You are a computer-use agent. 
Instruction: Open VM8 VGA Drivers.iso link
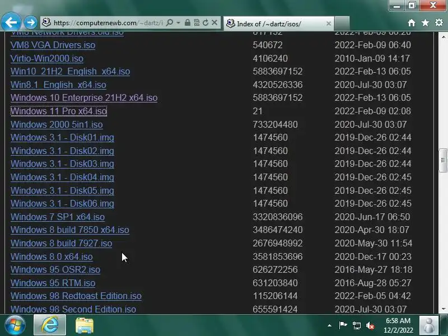[x=53, y=45]
